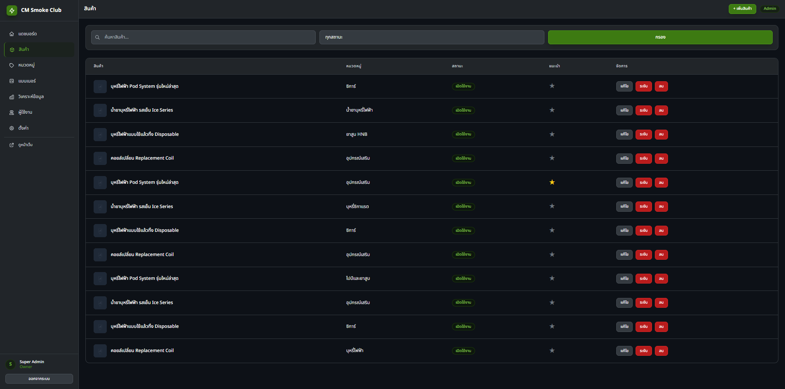Open the ทุกสถานะ status filter dropdown
The image size is (785, 389).
click(432, 37)
